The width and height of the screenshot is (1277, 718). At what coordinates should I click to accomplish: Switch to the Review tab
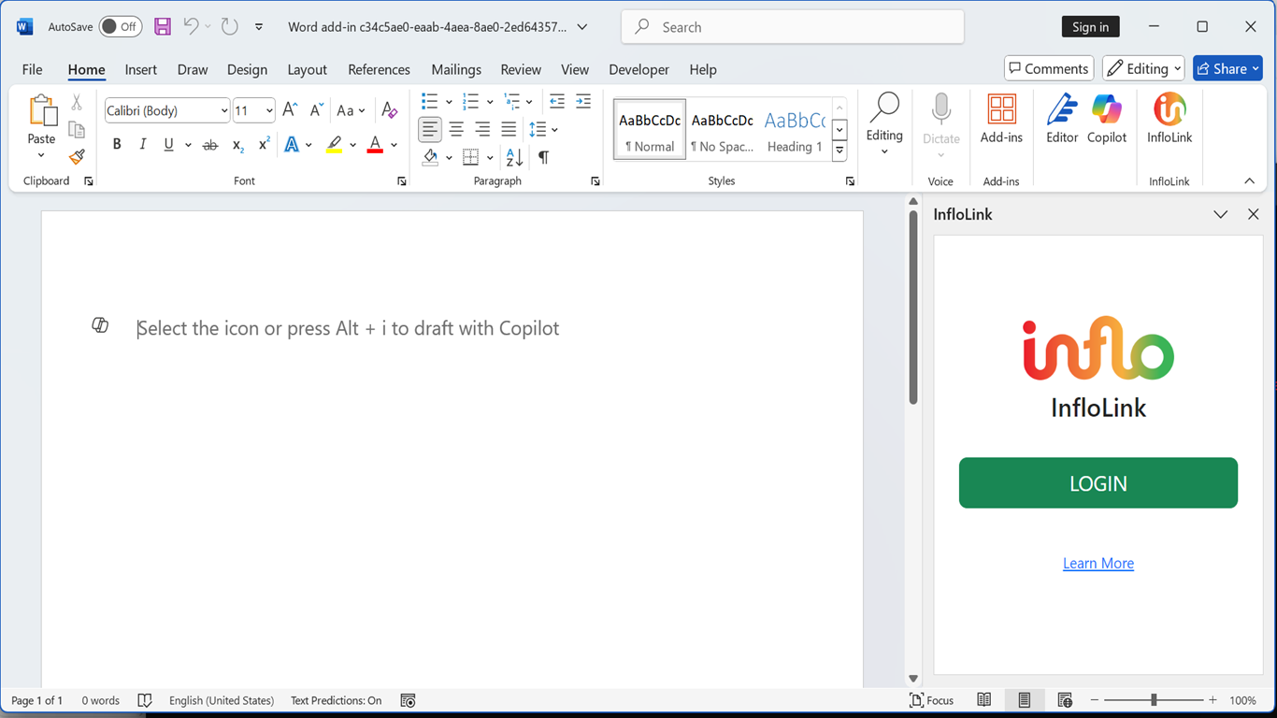pos(521,69)
